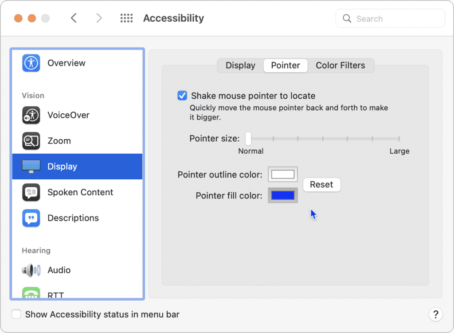Open the Zoom accessibility settings
This screenshot has height=333, width=454.
31,140
